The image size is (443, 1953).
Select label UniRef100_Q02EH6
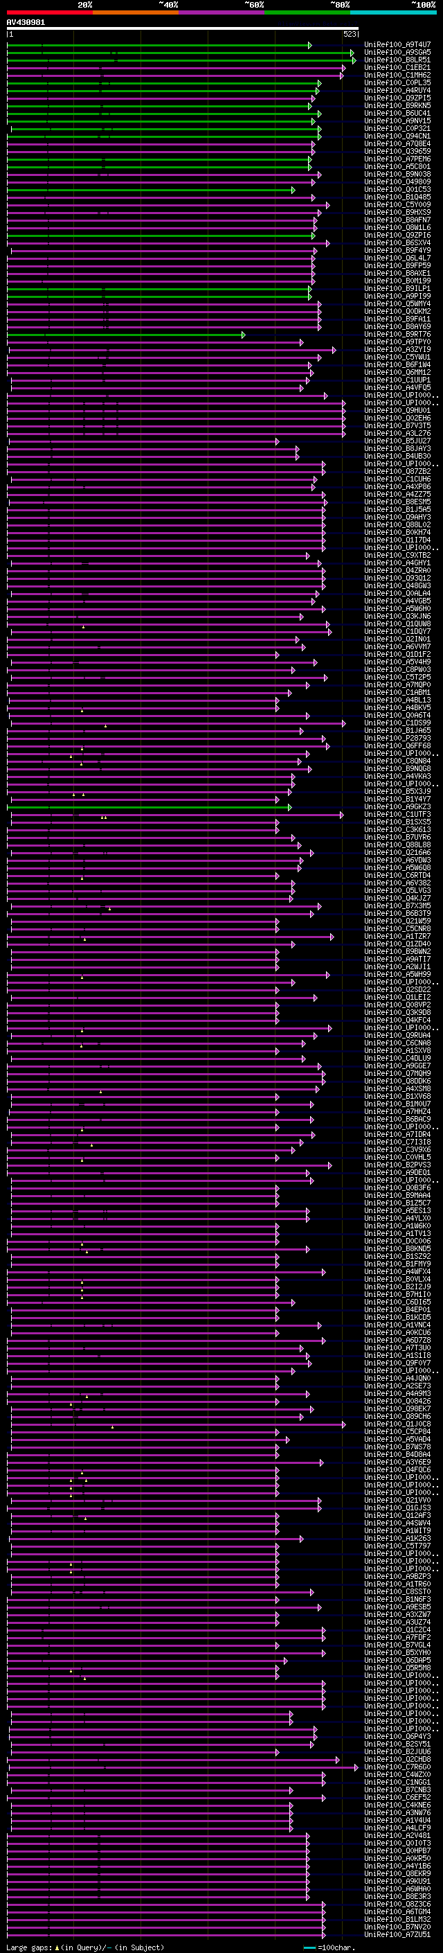tap(397, 418)
